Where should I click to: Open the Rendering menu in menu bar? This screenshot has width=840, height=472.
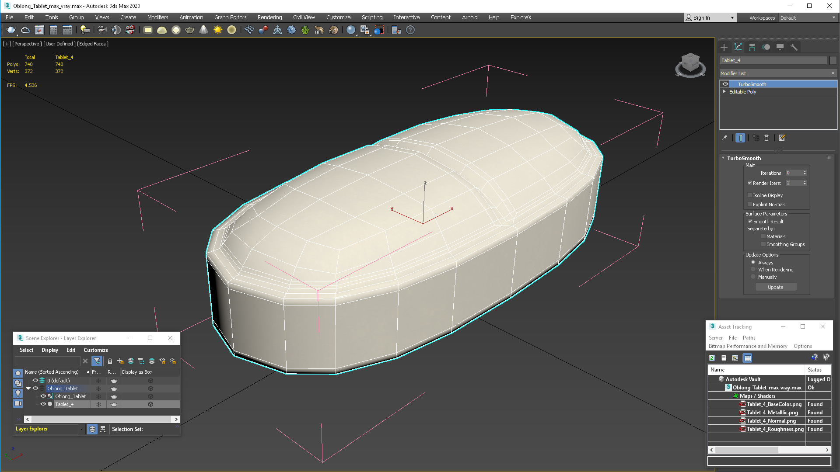pos(269,17)
